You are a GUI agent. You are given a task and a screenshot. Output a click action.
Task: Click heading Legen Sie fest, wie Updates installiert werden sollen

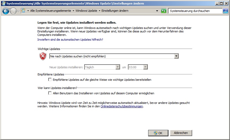[77, 23]
